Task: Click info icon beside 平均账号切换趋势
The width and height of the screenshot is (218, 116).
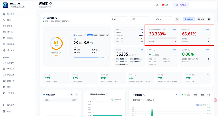Action: click(107, 94)
